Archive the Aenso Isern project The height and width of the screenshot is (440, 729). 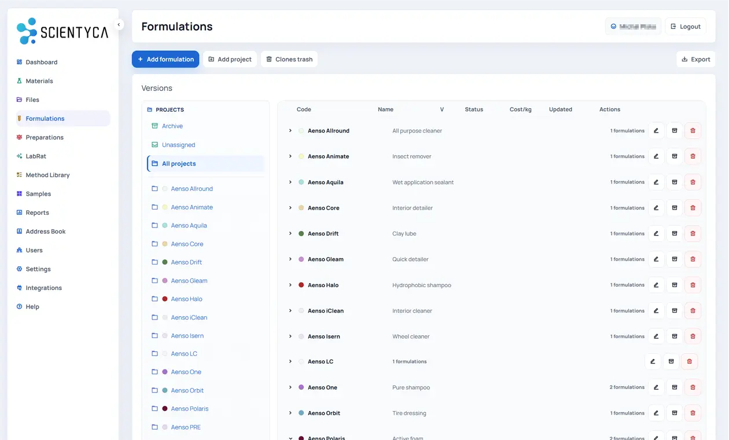(x=675, y=336)
